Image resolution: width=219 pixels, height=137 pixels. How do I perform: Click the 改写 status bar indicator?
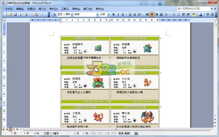[114, 134]
